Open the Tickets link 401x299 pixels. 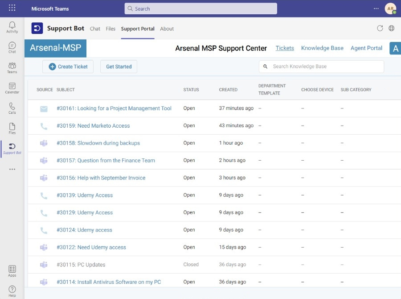(x=285, y=48)
